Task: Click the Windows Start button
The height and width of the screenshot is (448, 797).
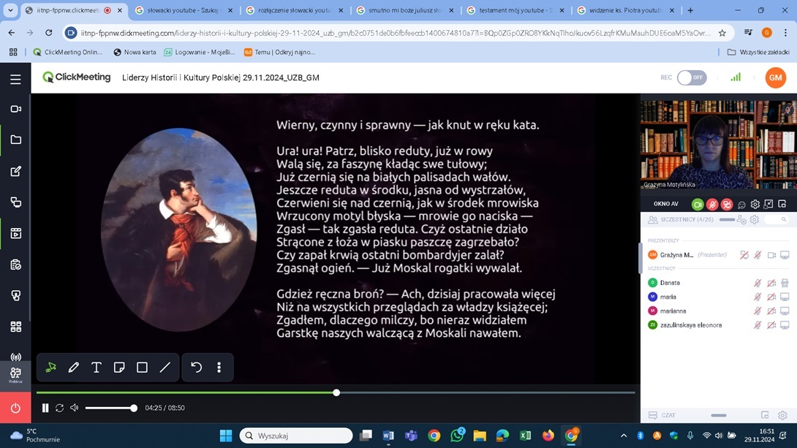Action: click(226, 436)
